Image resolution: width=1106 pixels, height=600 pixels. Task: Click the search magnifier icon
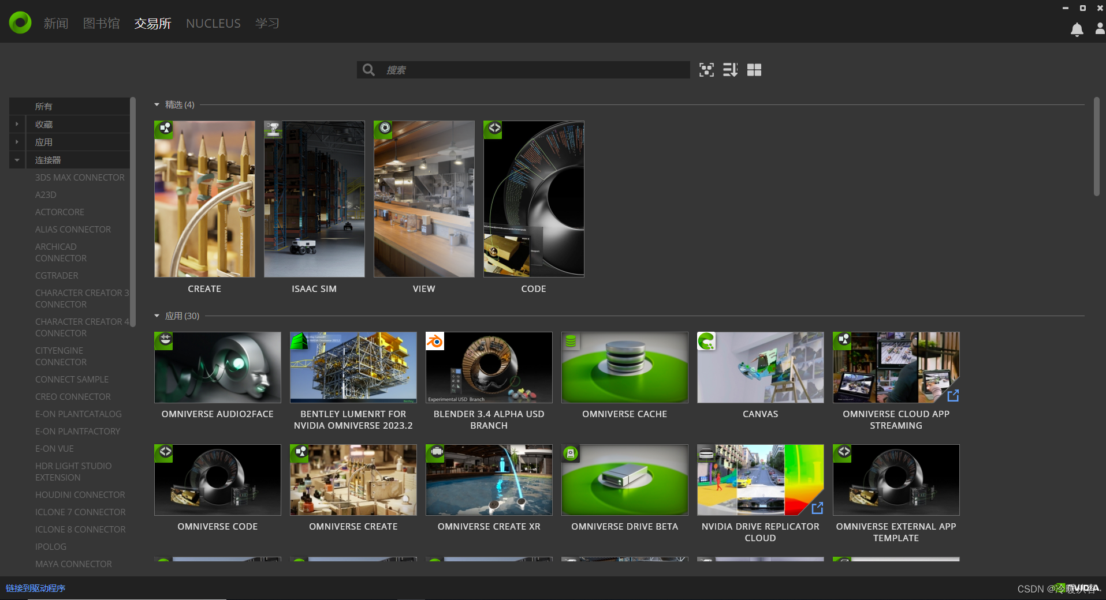click(368, 70)
